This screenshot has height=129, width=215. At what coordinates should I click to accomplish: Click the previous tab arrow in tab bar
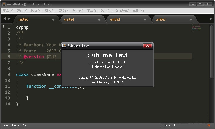(4, 19)
